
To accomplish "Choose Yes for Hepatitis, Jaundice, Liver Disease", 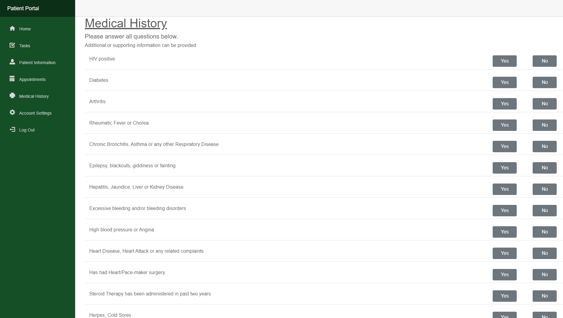I will tap(504, 189).
